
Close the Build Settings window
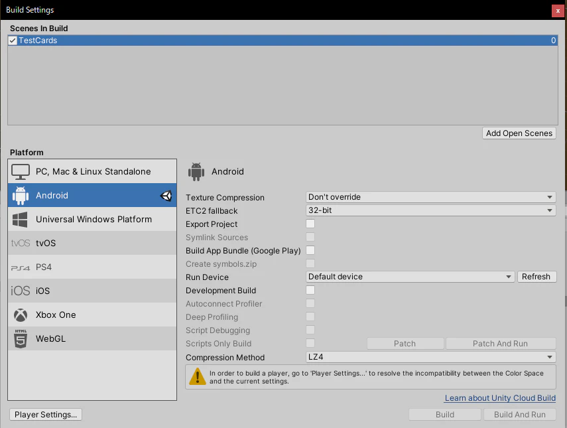(558, 11)
